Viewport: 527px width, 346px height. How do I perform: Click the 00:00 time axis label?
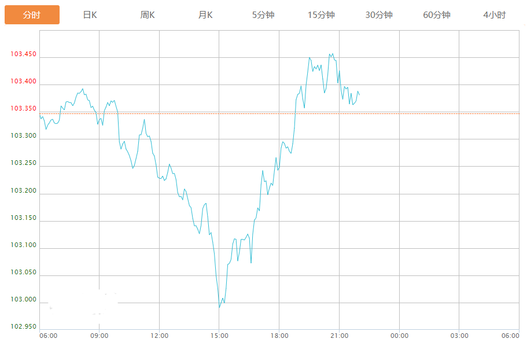399,336
